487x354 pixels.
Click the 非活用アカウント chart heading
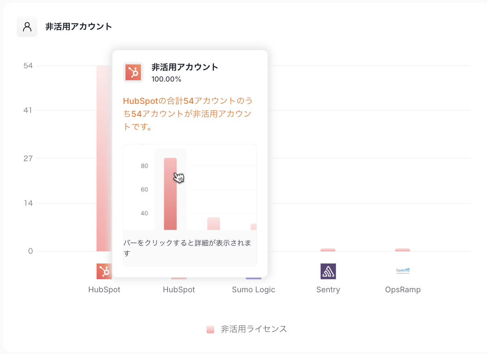[x=79, y=27]
